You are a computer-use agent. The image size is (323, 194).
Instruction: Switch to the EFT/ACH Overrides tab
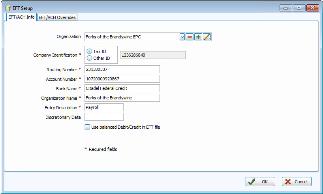tap(57, 17)
